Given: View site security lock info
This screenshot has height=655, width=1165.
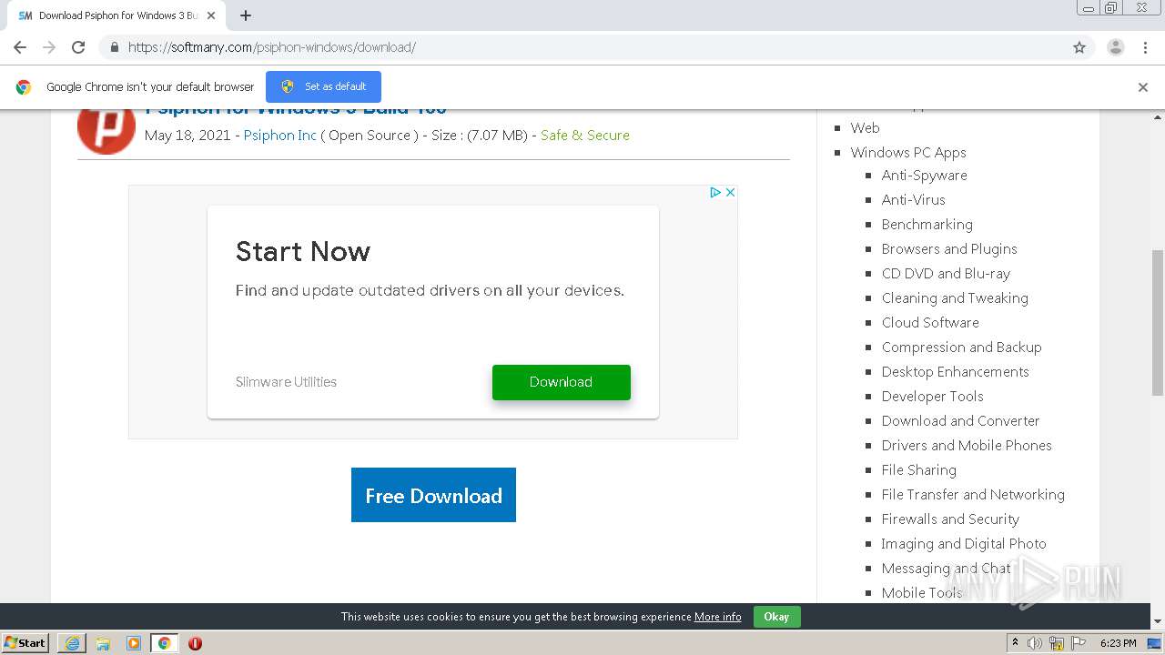Looking at the screenshot, I should point(114,47).
